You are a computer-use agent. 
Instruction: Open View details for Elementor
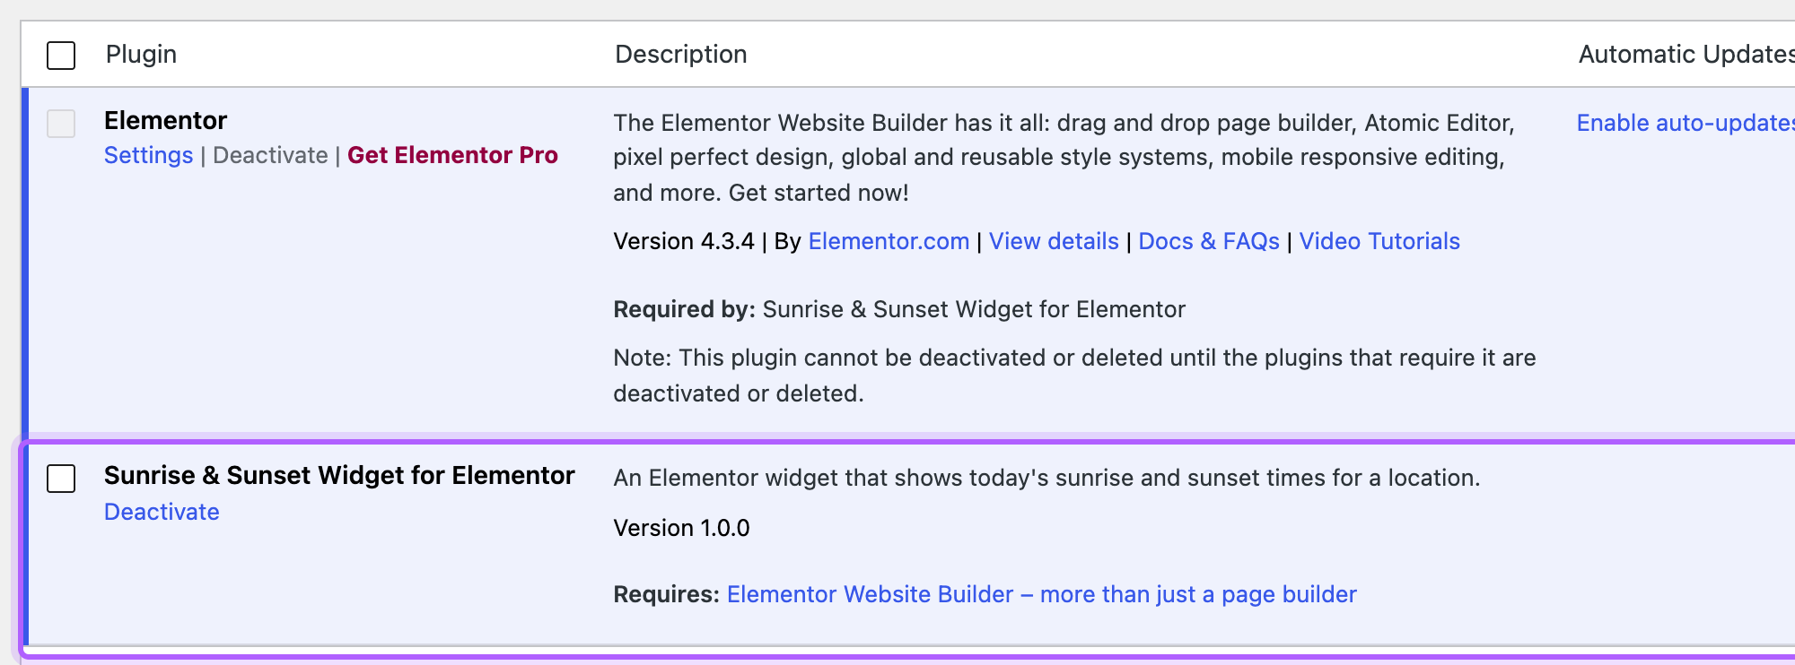1054,241
